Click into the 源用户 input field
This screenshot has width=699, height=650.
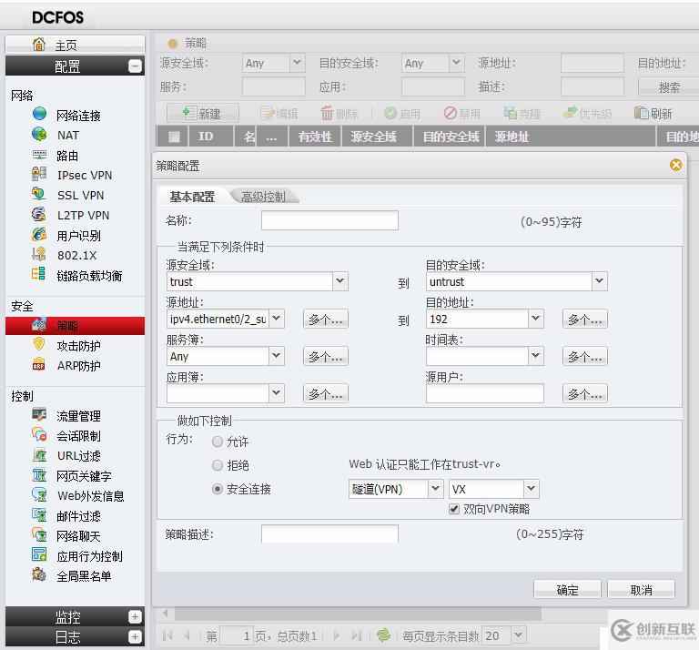click(x=484, y=393)
